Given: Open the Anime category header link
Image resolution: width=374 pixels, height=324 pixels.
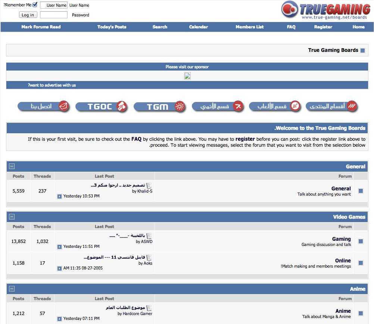Looking at the screenshot, I should coord(358,289).
